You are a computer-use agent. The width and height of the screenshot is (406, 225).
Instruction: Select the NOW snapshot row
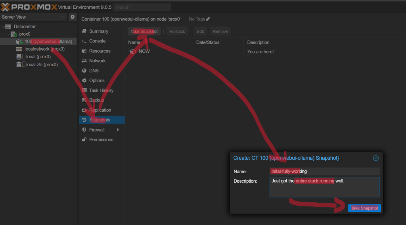(x=144, y=51)
